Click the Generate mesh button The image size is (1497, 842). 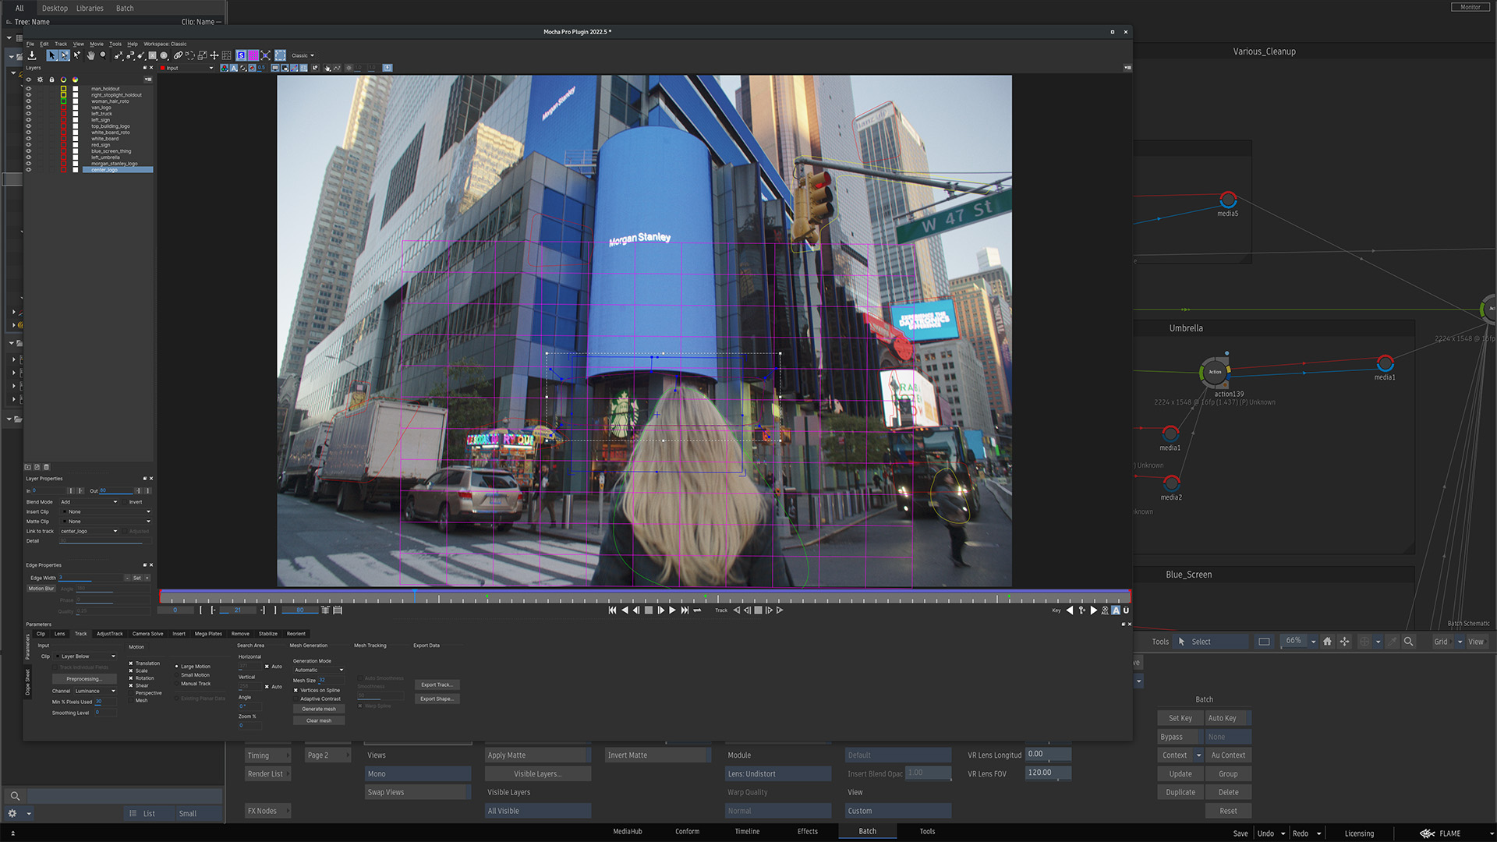(x=319, y=709)
